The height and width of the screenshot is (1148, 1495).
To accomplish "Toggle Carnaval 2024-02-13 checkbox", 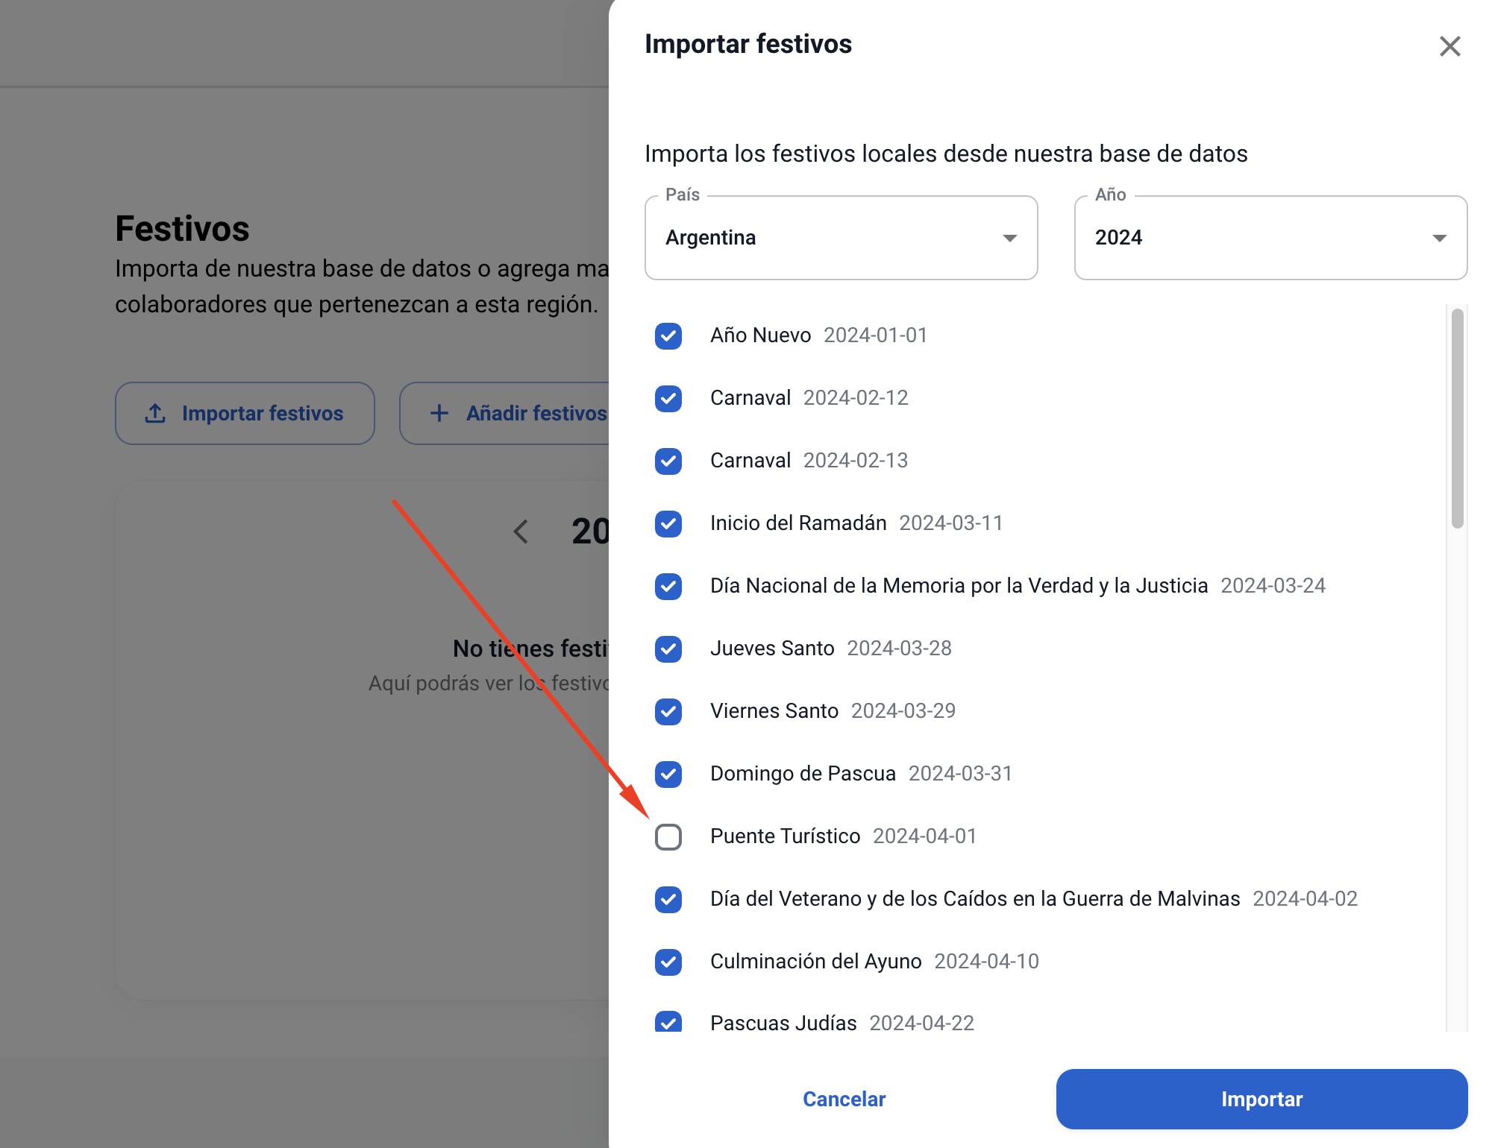I will [668, 461].
